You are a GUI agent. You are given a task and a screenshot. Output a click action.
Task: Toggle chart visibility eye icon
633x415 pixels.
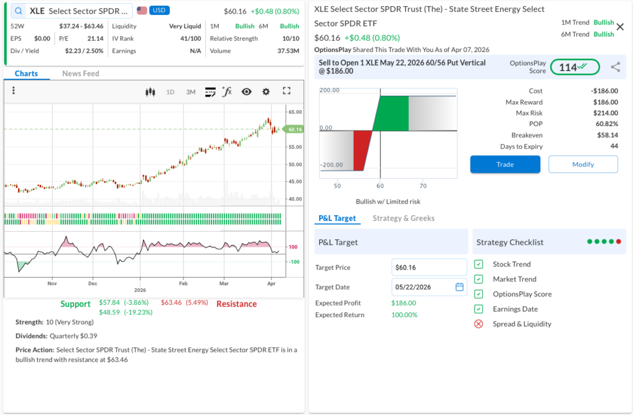pyautogui.click(x=247, y=92)
